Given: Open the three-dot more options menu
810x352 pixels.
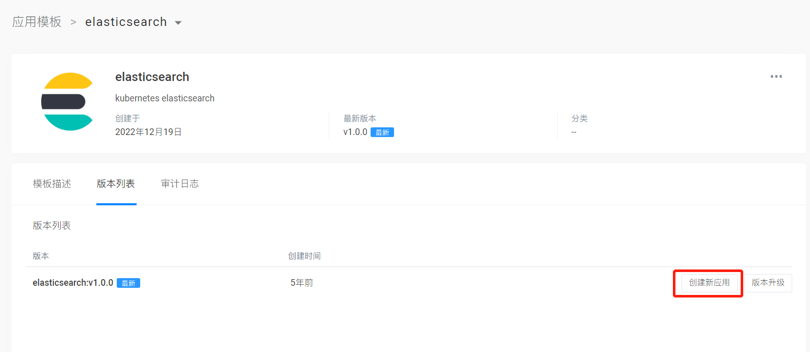Looking at the screenshot, I should tap(776, 76).
